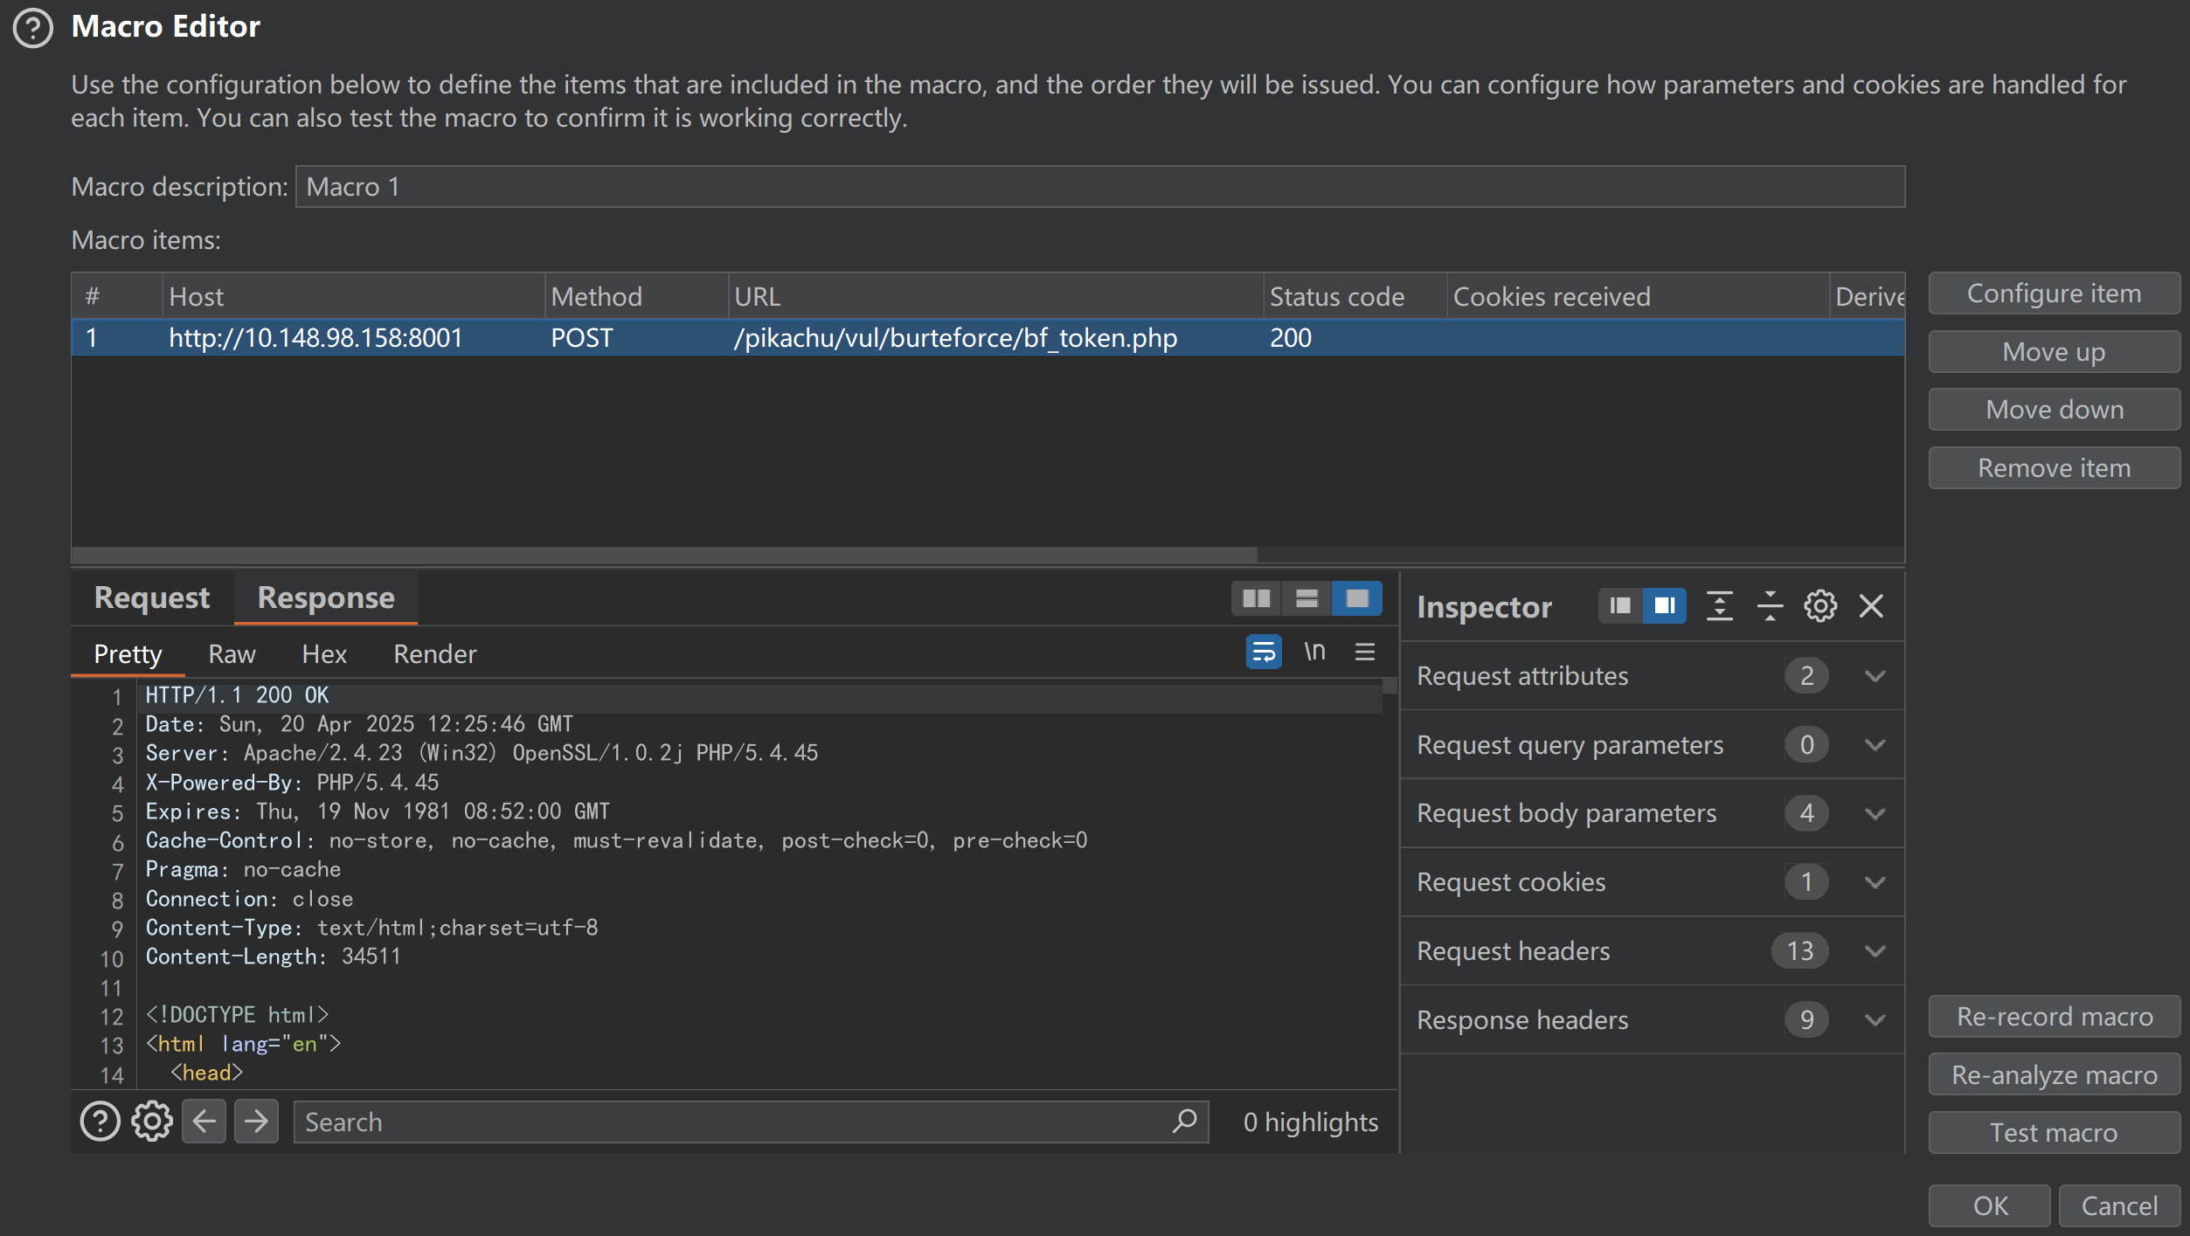This screenshot has width=2190, height=1236.
Task: Click the Test macro button
Action: pyautogui.click(x=2053, y=1133)
